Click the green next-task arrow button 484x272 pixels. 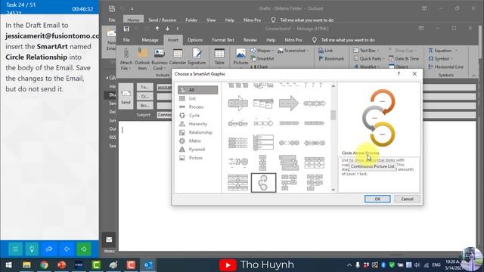(x=84, y=249)
